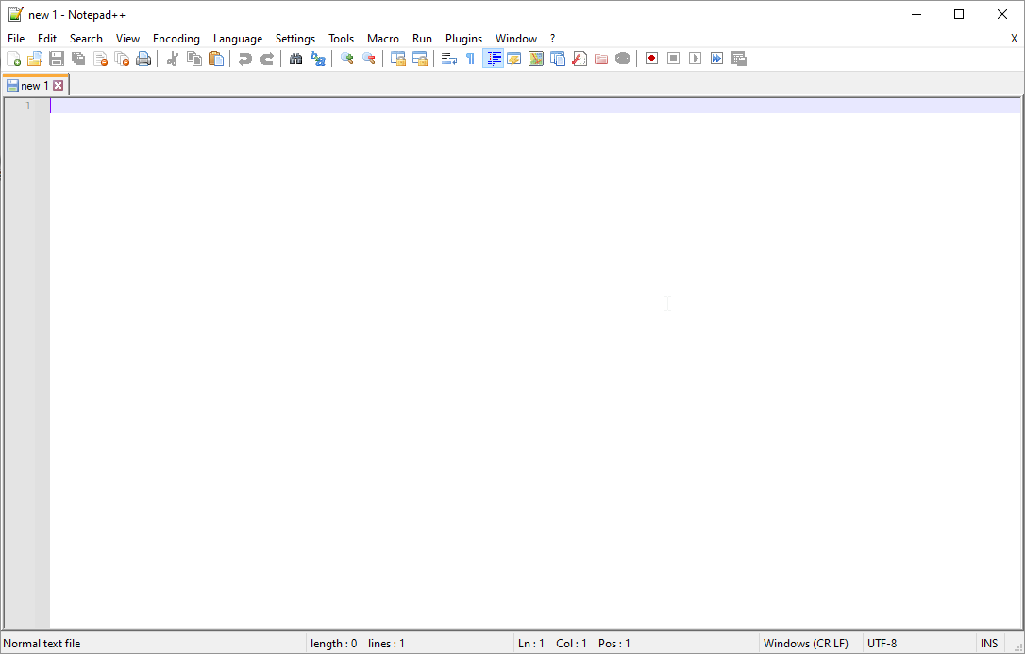Open the Macro menu
The image size is (1025, 654).
383,38
